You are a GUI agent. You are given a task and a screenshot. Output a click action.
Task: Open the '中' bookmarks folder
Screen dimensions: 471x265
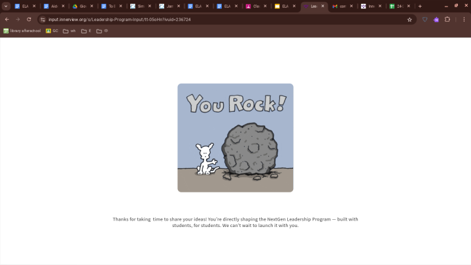[102, 31]
